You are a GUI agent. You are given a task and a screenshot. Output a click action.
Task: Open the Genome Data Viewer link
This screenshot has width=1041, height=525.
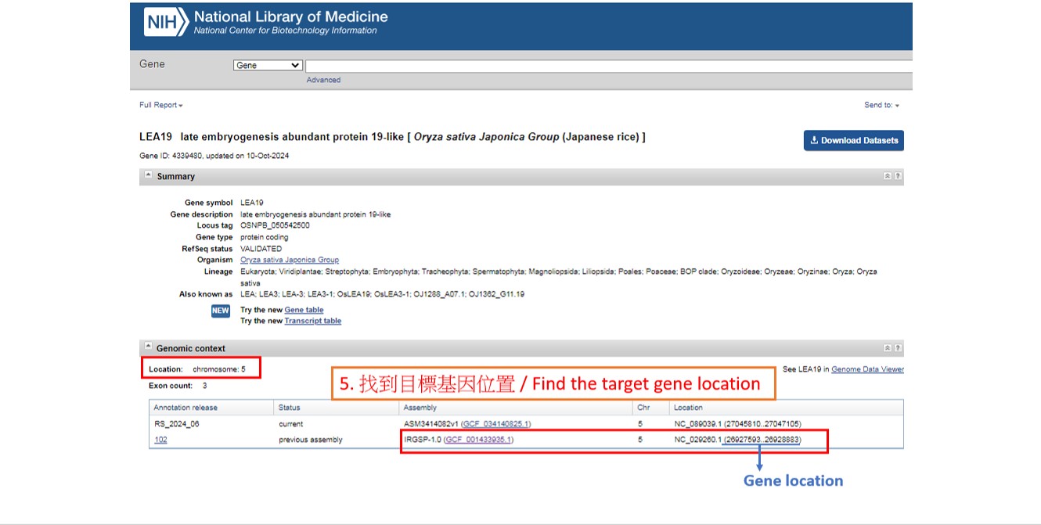point(867,369)
